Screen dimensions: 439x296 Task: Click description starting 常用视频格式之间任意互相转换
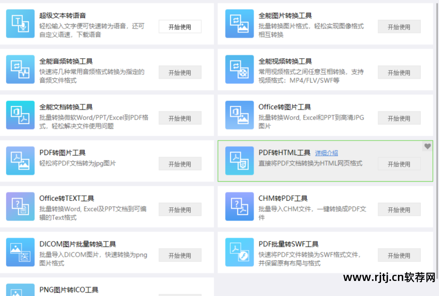[x=311, y=76]
